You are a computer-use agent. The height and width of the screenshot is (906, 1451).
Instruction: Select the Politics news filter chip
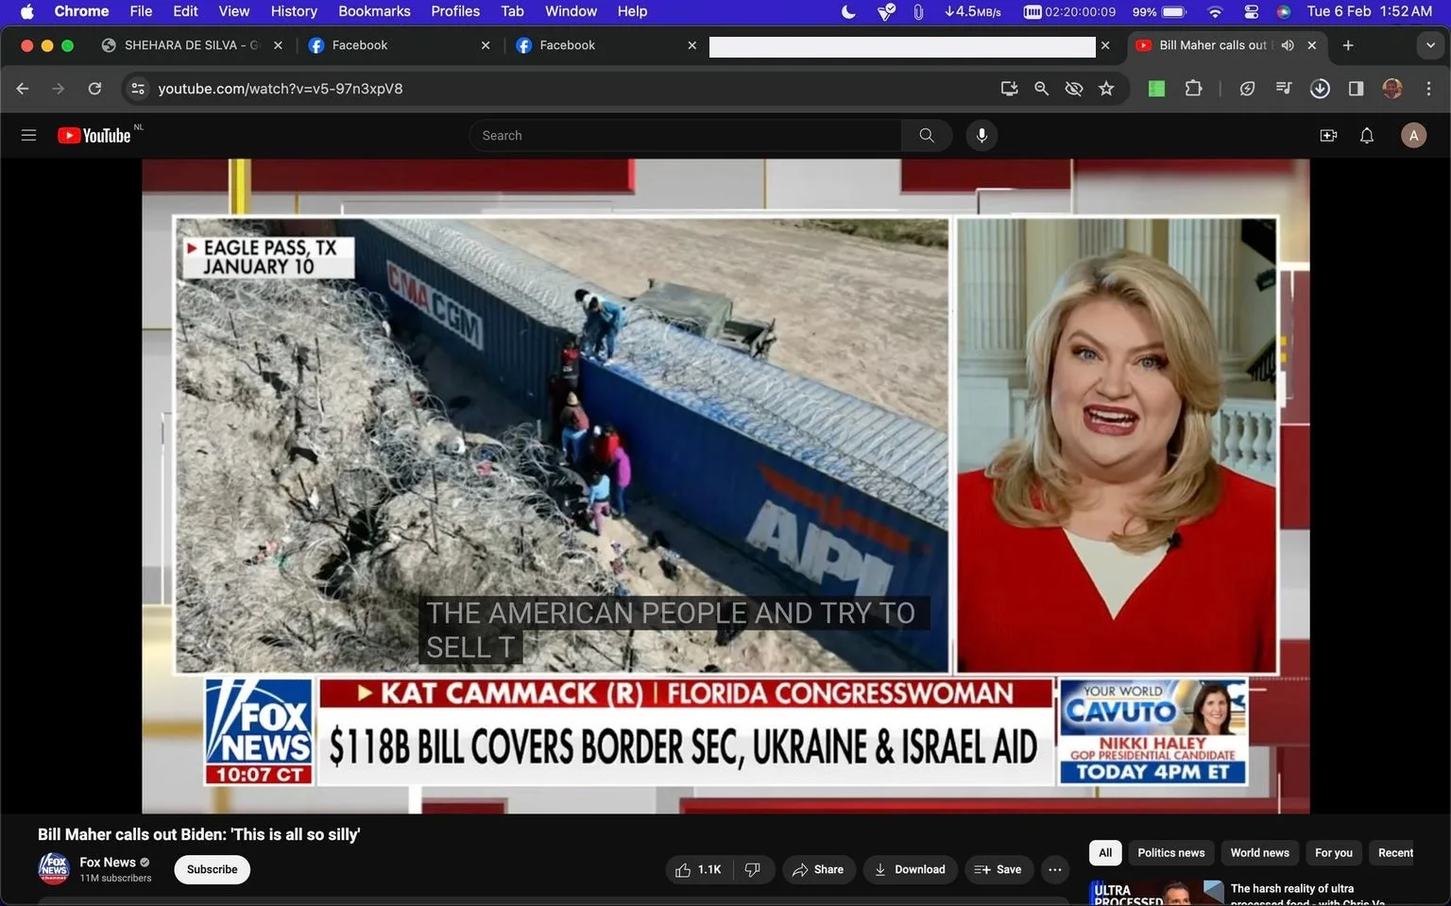click(1170, 853)
